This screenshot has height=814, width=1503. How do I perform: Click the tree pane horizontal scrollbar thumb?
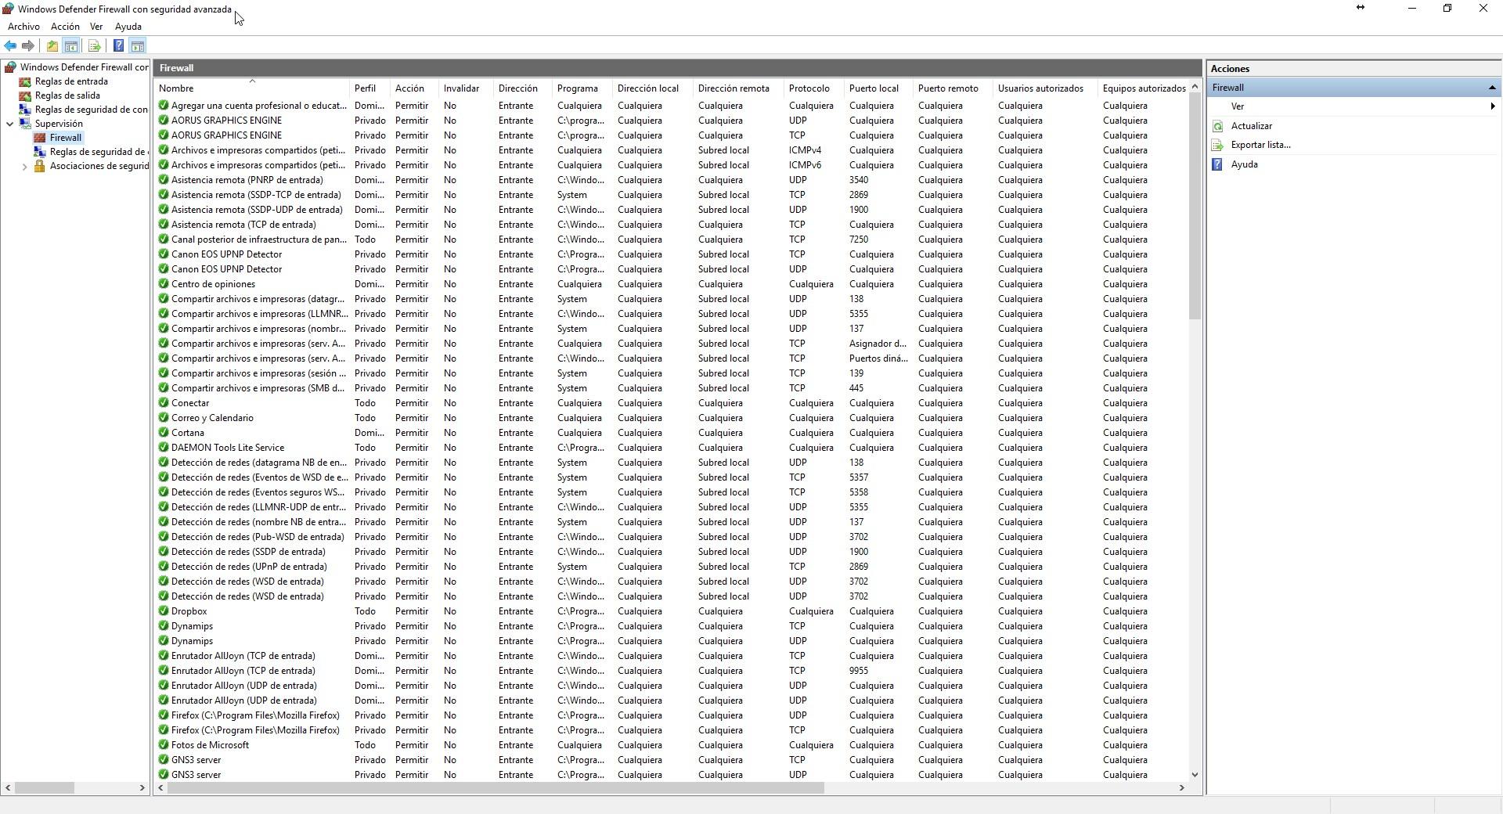point(44,788)
